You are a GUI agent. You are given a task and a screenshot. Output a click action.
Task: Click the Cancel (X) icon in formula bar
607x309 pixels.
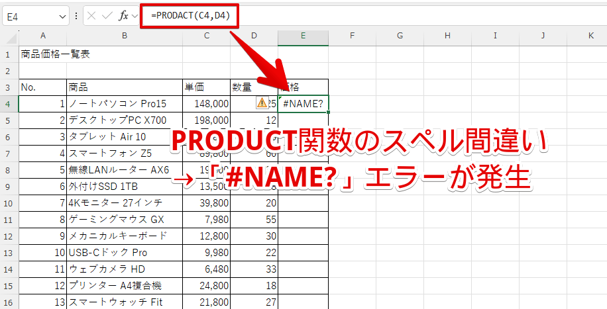[91, 16]
